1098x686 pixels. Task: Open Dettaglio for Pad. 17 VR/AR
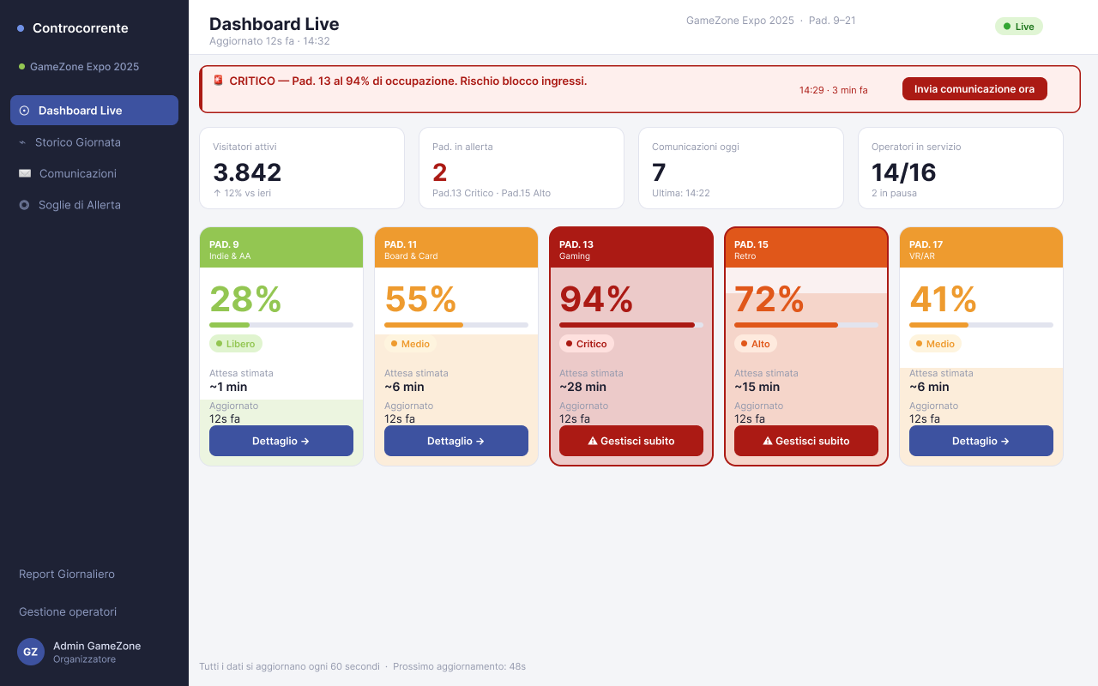(x=981, y=441)
